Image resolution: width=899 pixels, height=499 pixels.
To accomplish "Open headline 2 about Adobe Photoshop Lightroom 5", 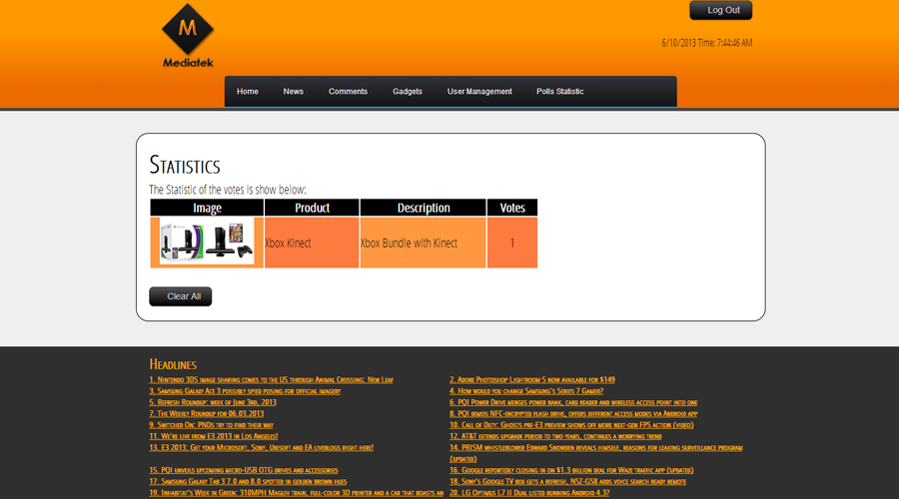I will (532, 379).
